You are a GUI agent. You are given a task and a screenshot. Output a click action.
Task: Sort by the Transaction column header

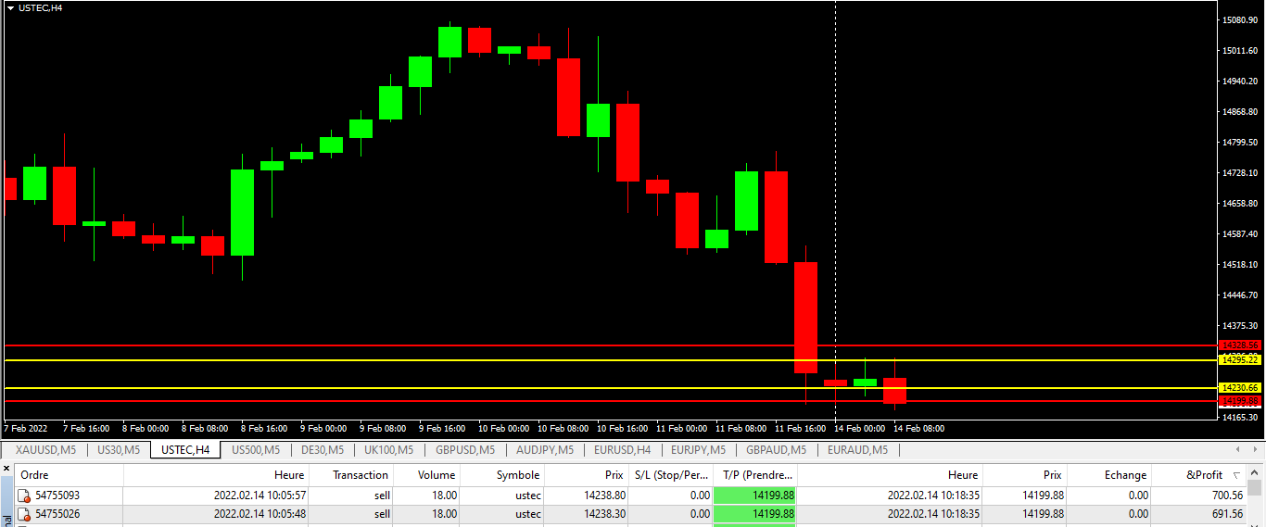(361, 475)
